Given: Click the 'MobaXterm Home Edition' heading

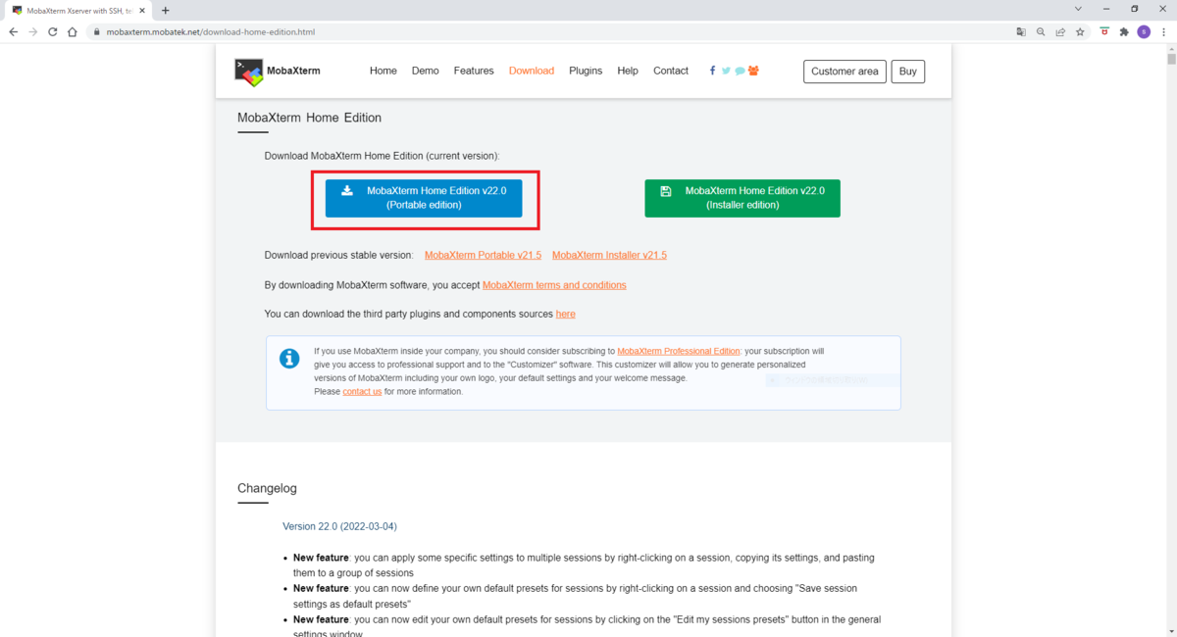Looking at the screenshot, I should coord(309,118).
